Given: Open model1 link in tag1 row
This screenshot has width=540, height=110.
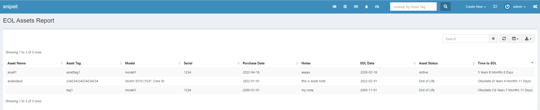Looking at the screenshot, I should 130,90.
